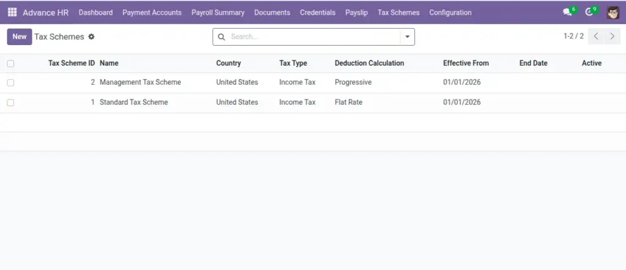Image resolution: width=626 pixels, height=270 pixels.
Task: Sort by Country column header
Action: tap(229, 63)
